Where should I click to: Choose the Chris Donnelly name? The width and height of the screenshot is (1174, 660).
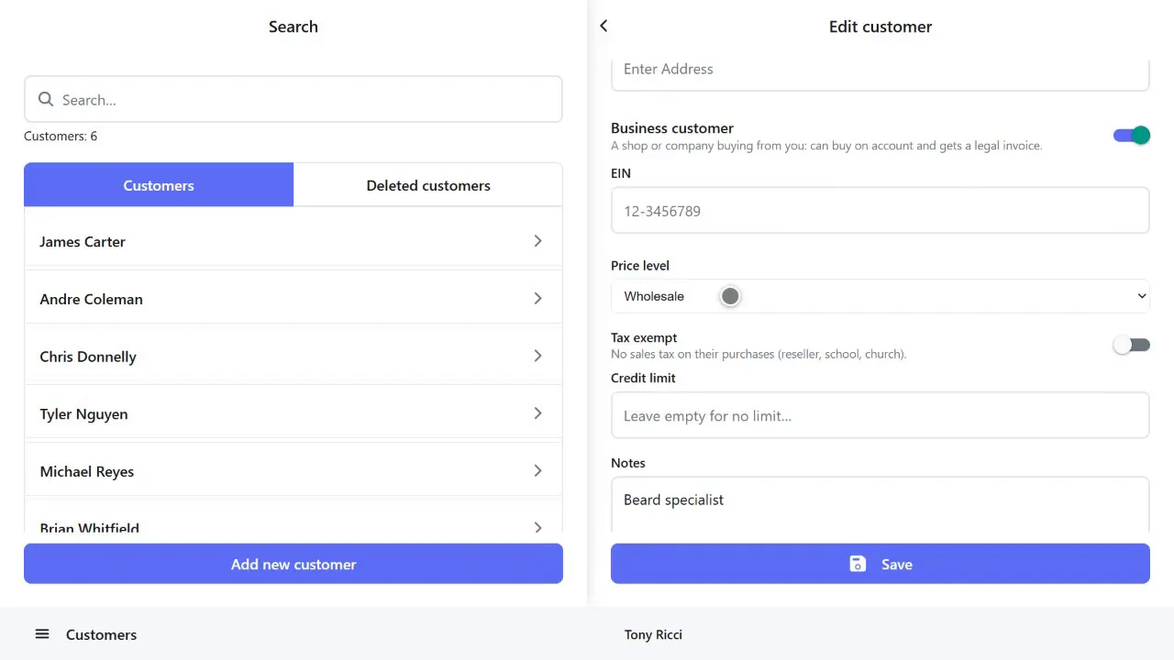point(88,357)
